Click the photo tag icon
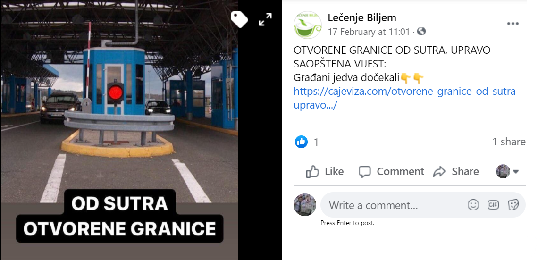 pyautogui.click(x=239, y=19)
